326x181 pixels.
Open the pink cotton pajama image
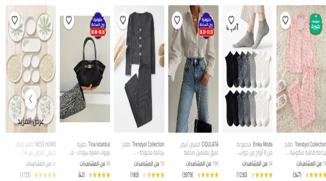301,69
